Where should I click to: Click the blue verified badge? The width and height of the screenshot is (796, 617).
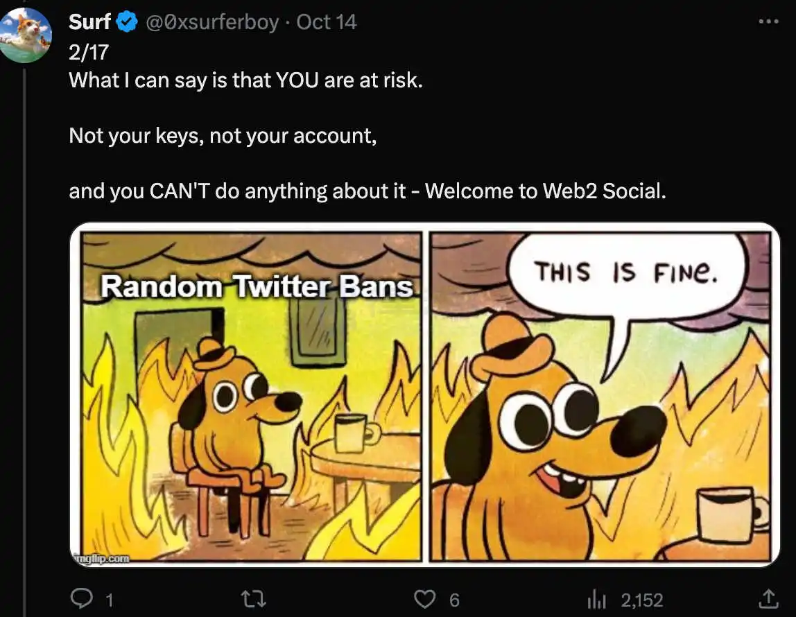[x=126, y=23]
